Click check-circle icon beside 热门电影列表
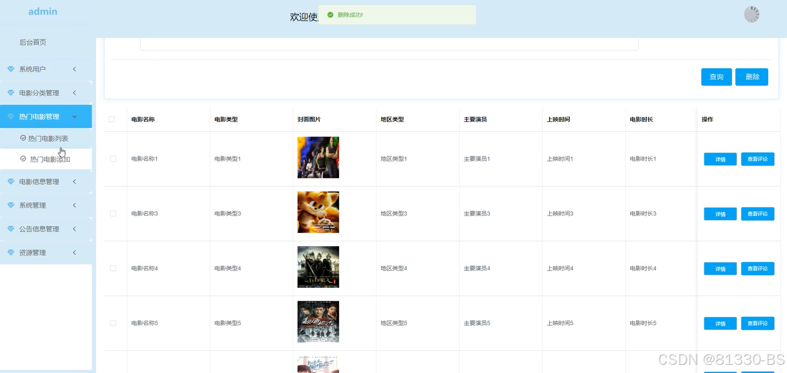The image size is (787, 373). [23, 138]
